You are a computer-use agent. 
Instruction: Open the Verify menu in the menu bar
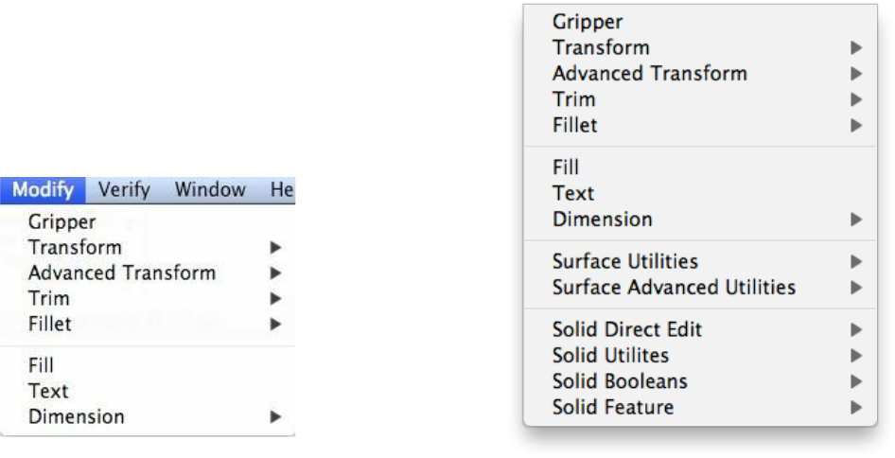(126, 190)
